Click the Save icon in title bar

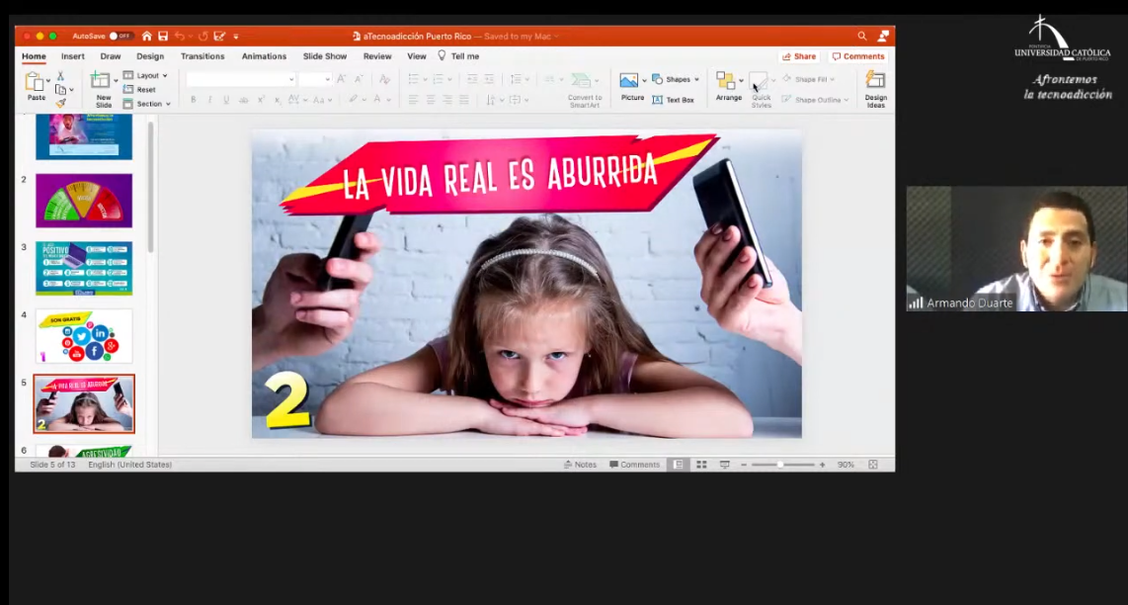coord(163,36)
